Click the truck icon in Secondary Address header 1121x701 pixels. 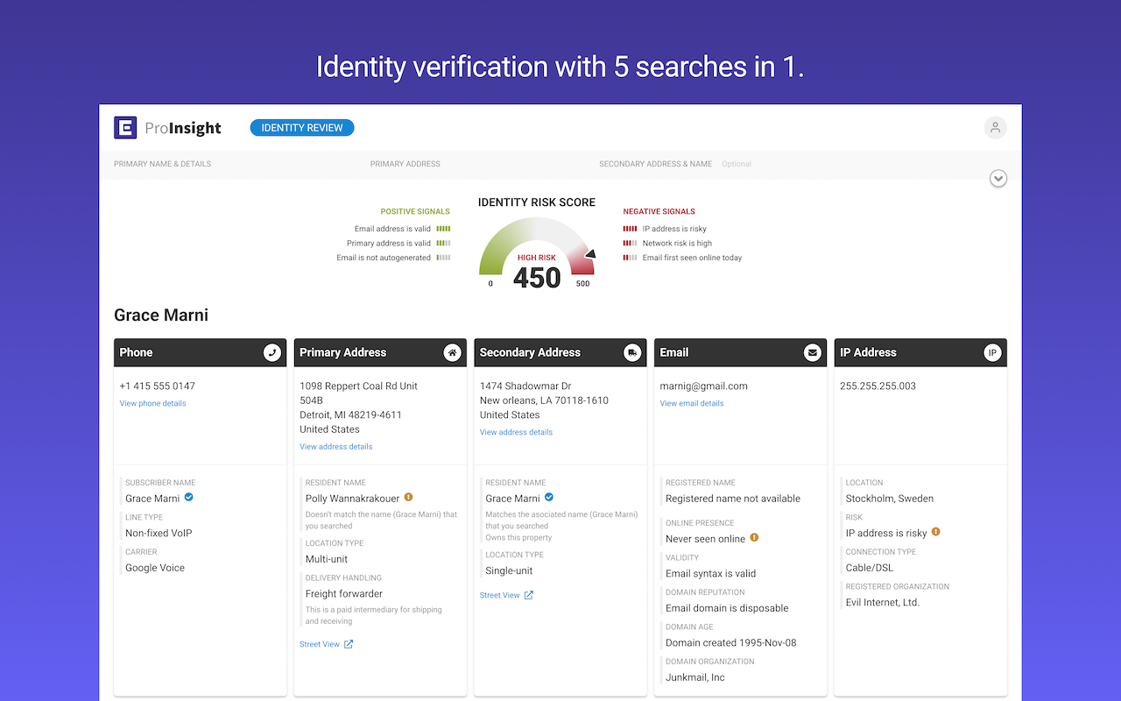pos(632,352)
